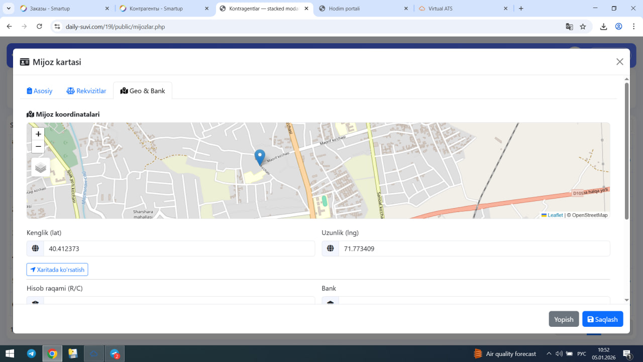This screenshot has width=643, height=362.
Task: Click the Hisob raqami (R/C) label
Action: [x=55, y=288]
